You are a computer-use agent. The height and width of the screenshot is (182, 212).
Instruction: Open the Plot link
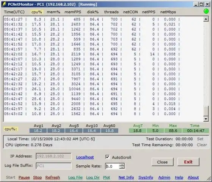(107, 177)
